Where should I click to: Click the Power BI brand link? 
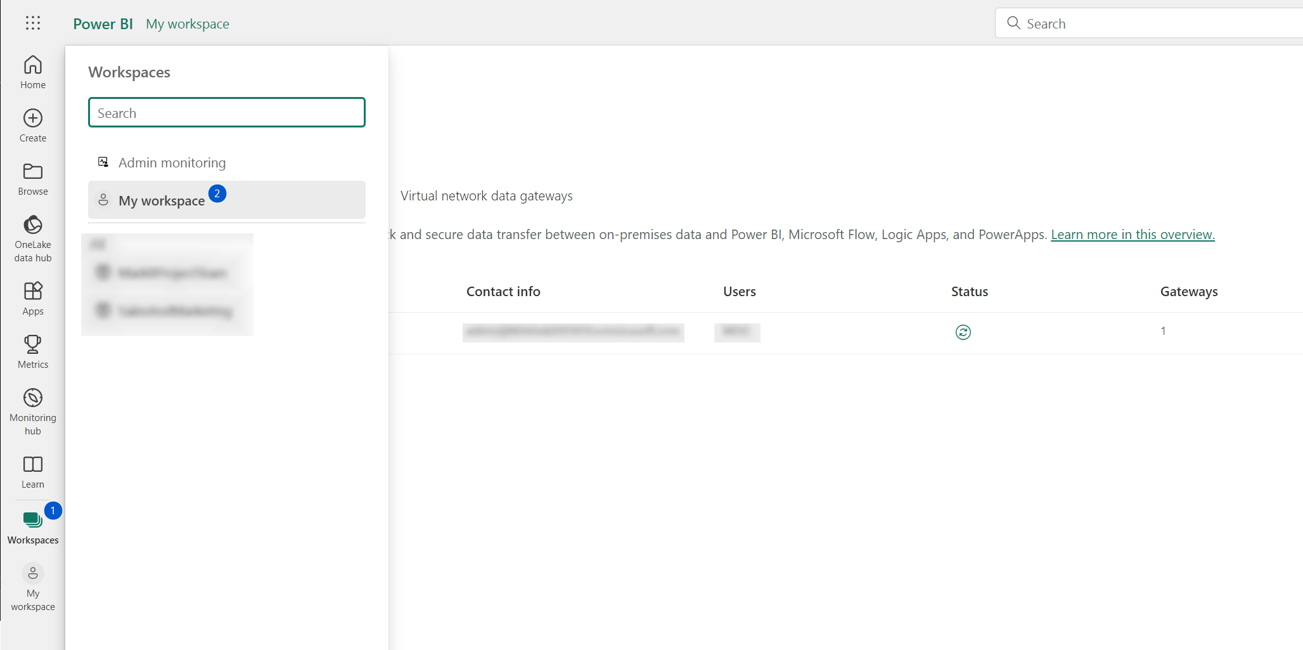click(x=103, y=23)
